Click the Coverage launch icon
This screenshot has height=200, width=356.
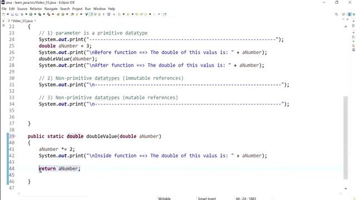pos(39,14)
